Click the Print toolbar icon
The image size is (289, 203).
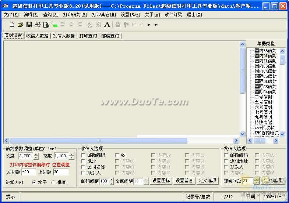point(37,25)
